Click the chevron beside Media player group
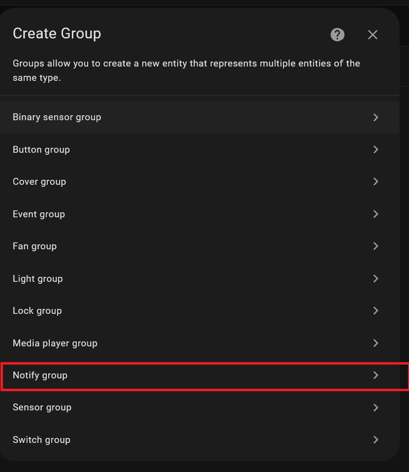 pyautogui.click(x=376, y=343)
